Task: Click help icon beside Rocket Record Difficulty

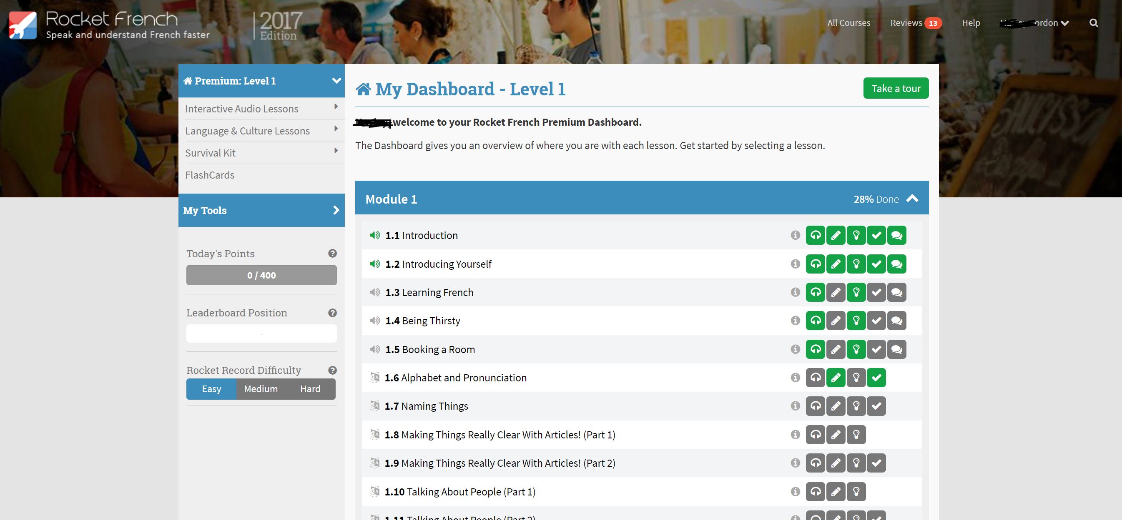Action: click(332, 371)
